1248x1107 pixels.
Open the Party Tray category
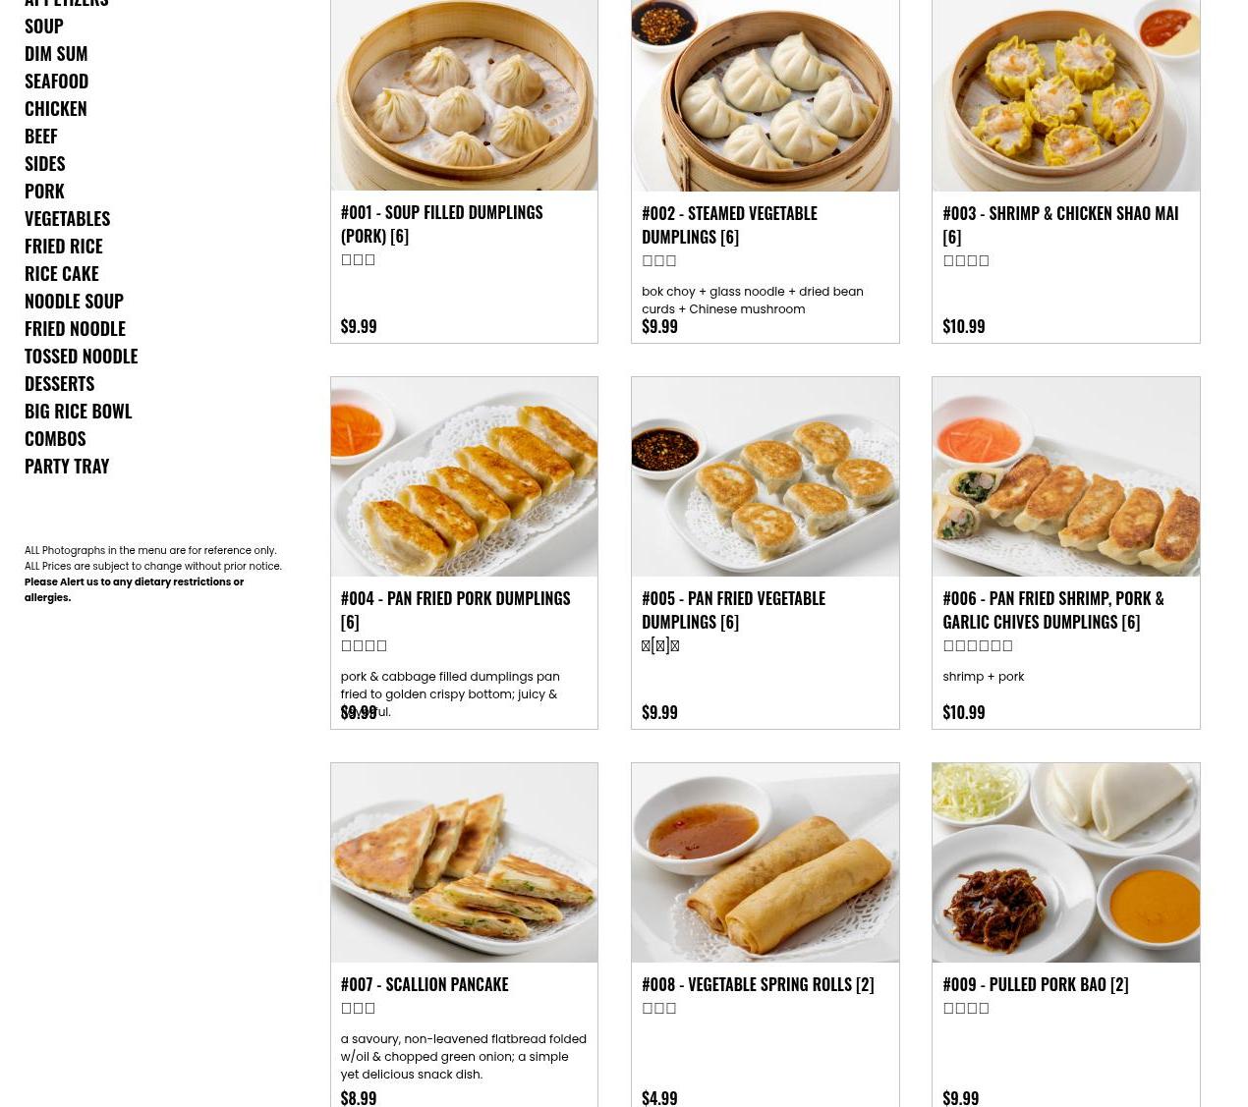(67, 466)
